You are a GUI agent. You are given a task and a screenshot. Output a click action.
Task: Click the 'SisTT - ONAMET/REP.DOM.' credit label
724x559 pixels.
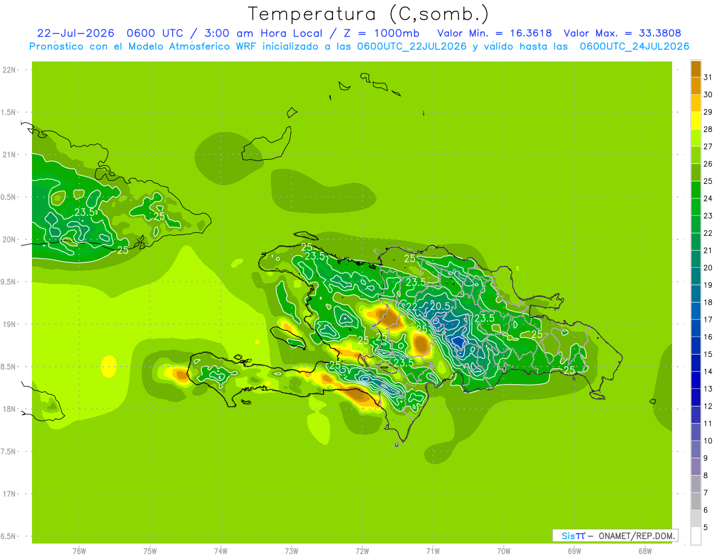click(x=615, y=535)
